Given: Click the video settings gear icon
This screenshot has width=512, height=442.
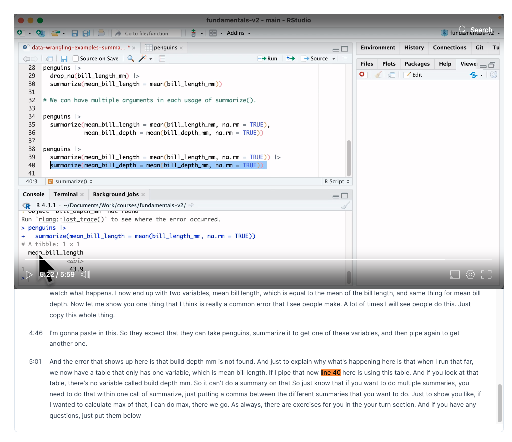Looking at the screenshot, I should point(470,275).
